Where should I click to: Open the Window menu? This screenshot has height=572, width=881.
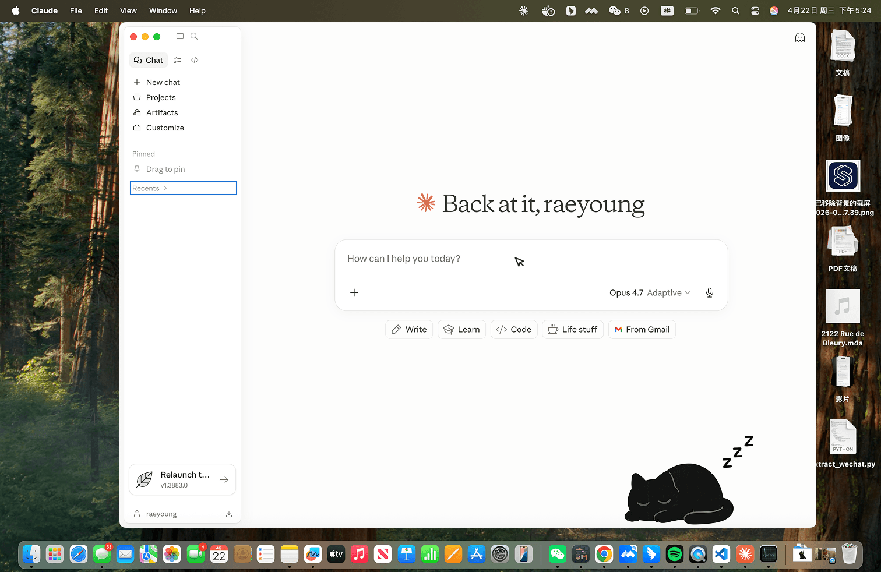[x=163, y=10]
